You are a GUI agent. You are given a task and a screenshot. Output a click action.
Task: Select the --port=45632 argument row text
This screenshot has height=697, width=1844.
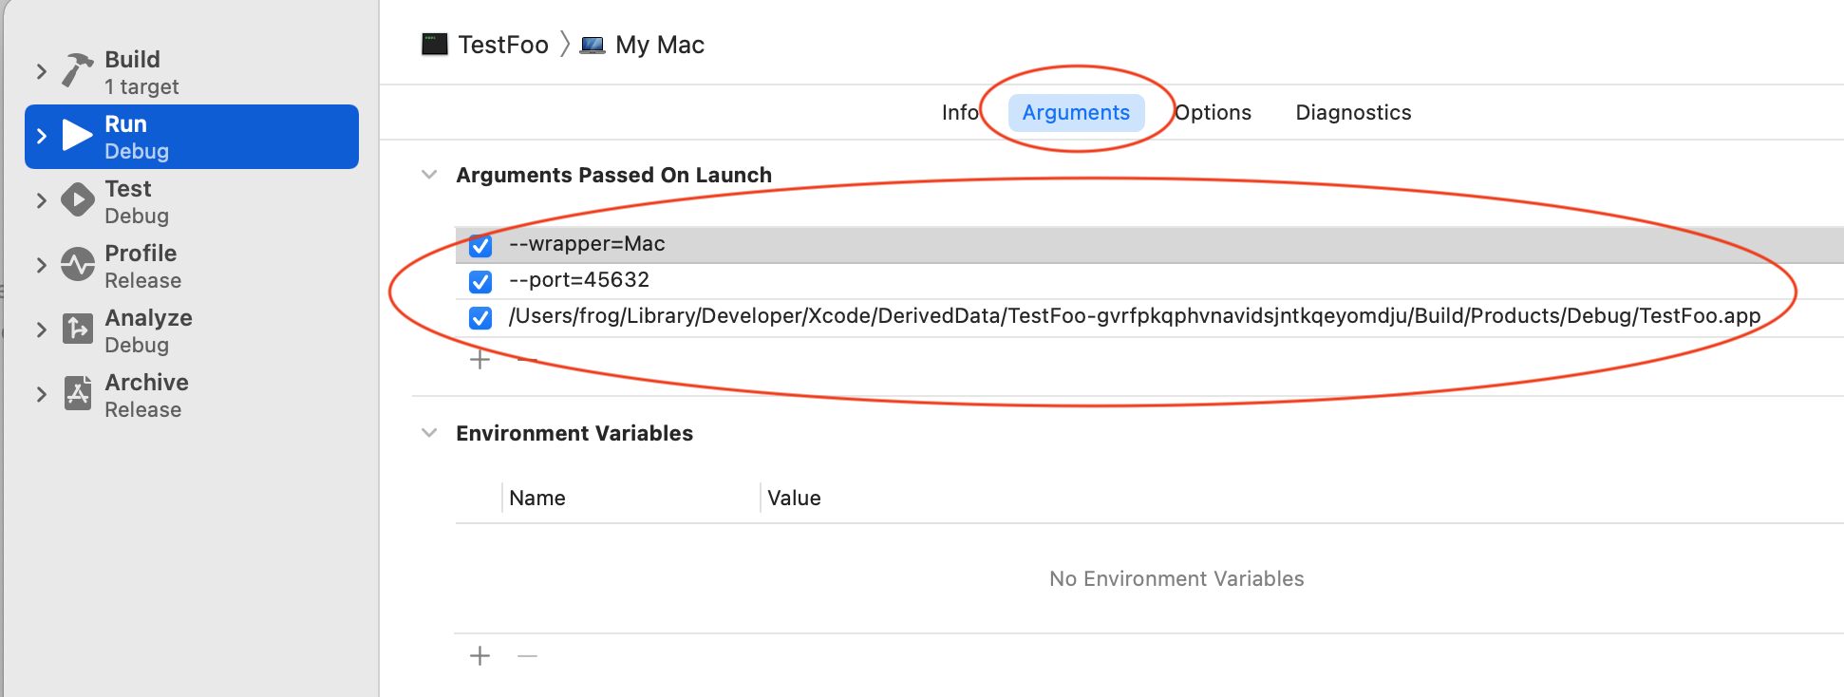click(x=579, y=280)
